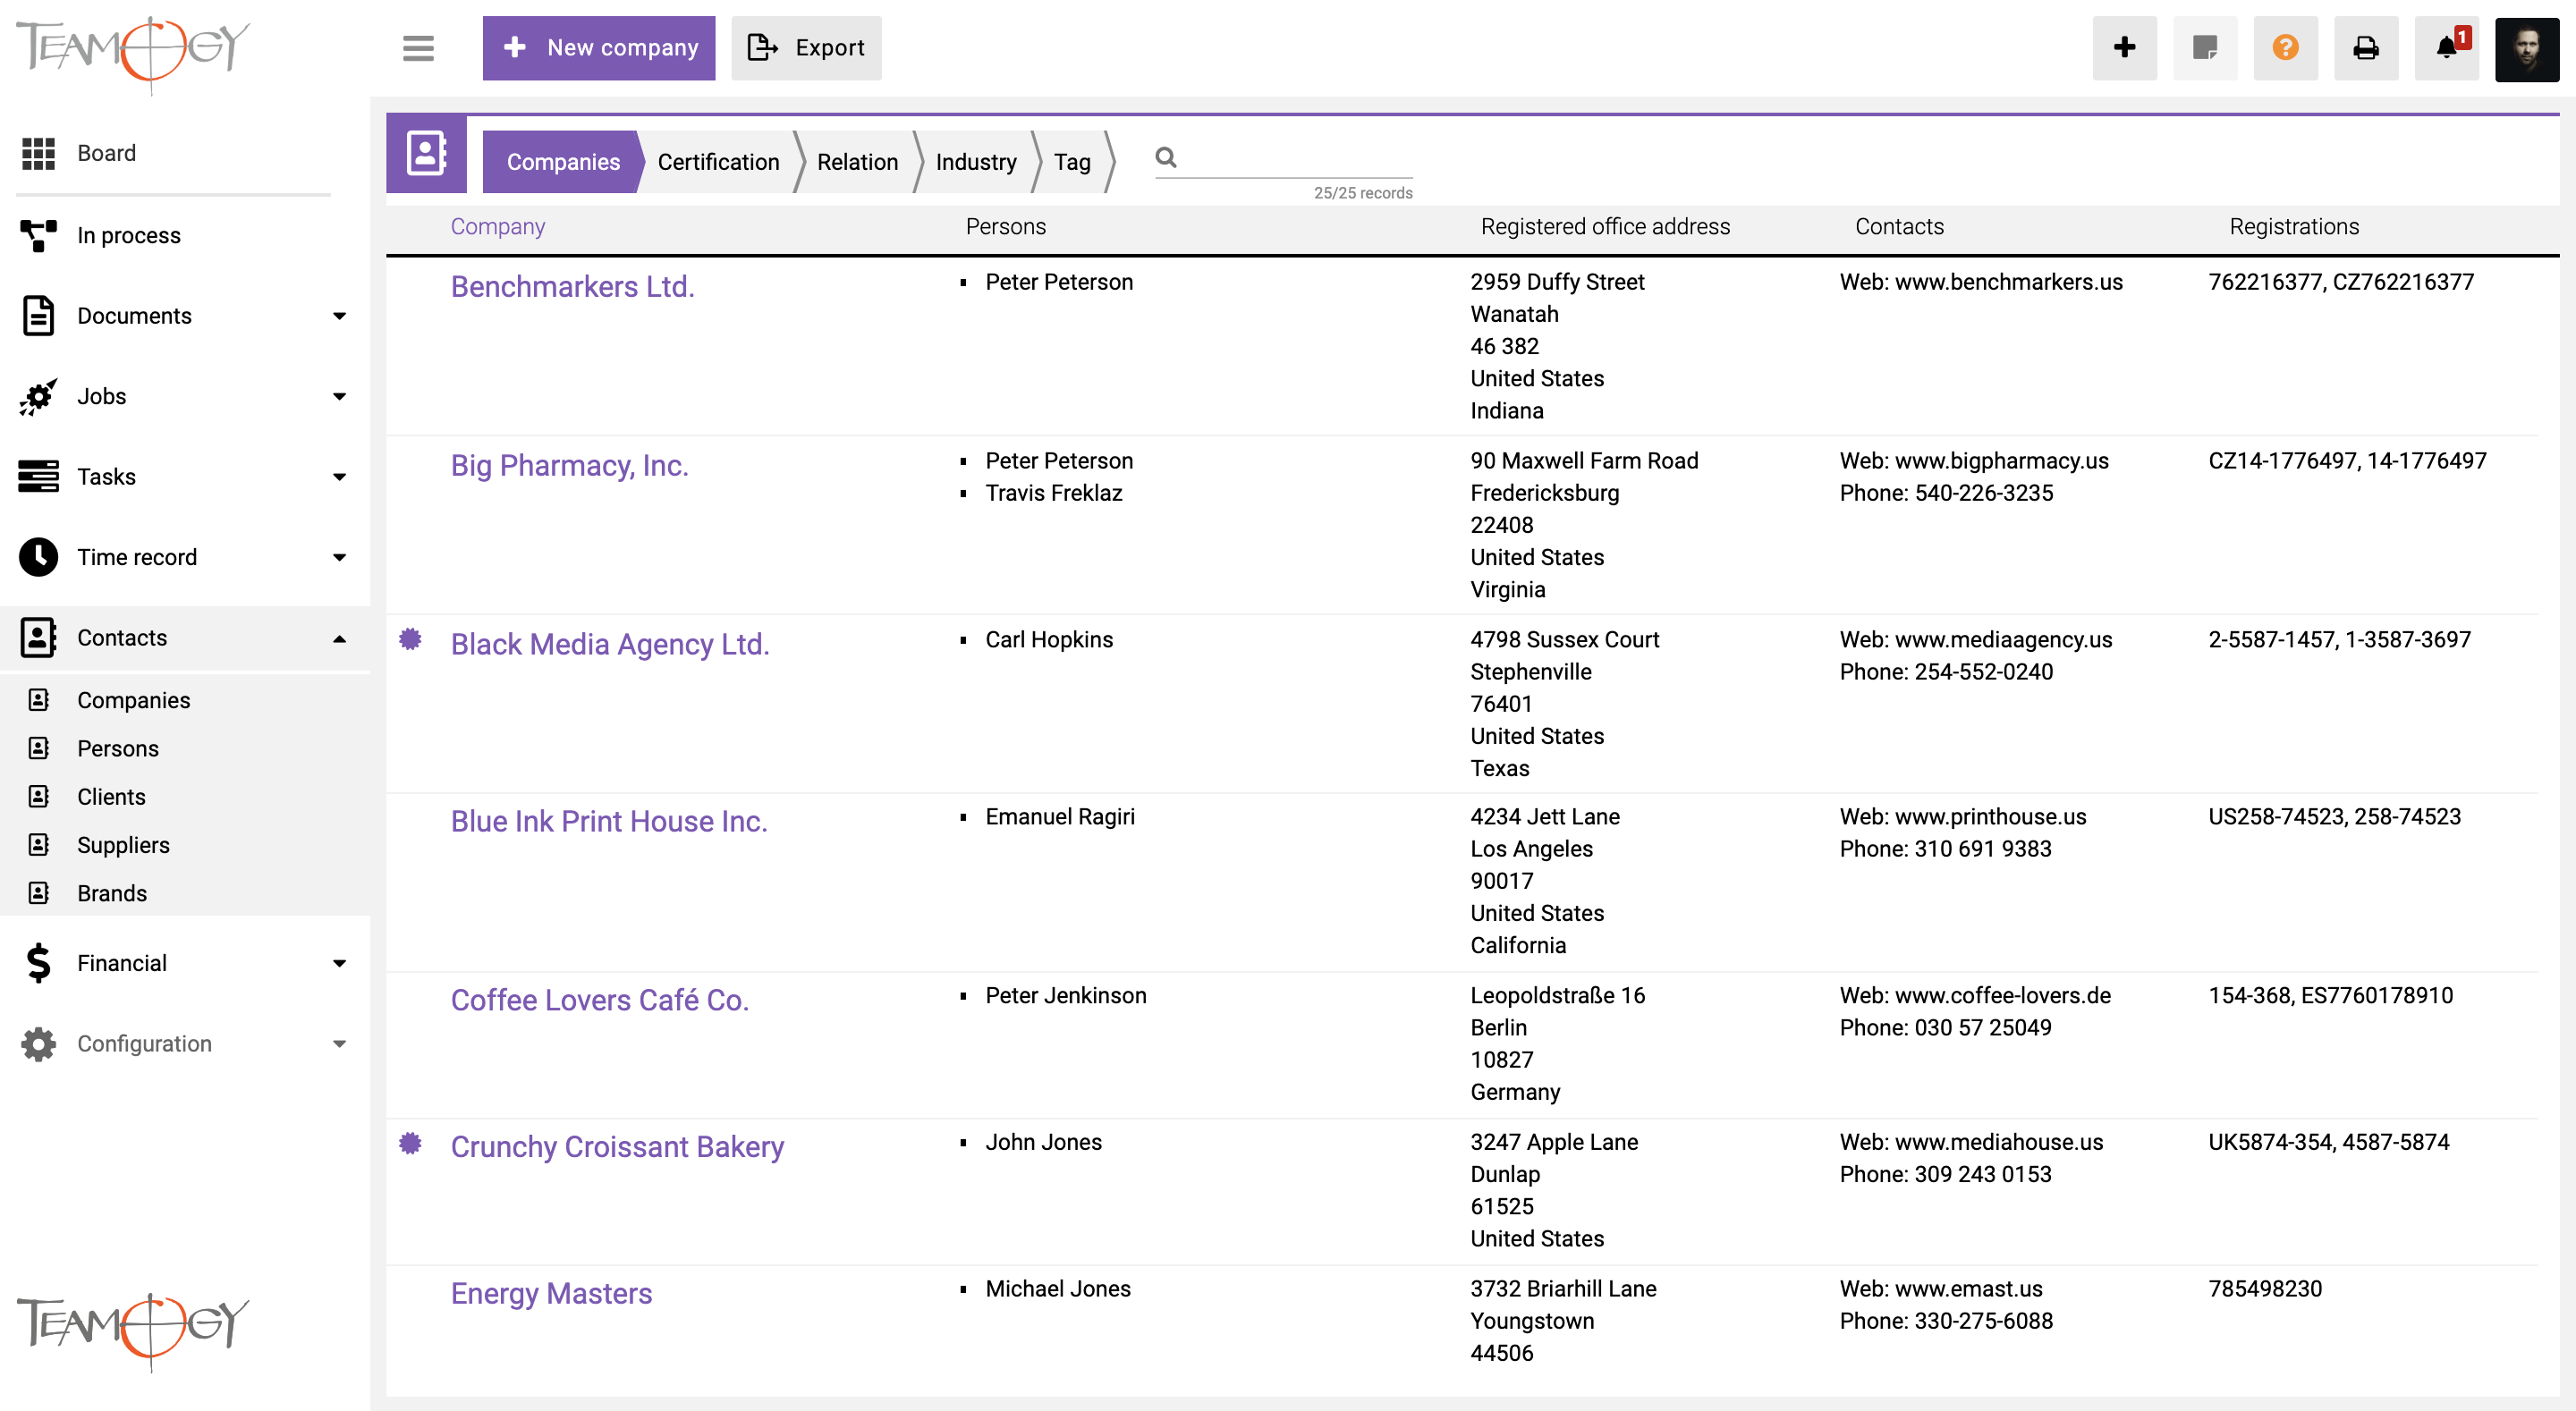This screenshot has height=1411, width=2576.
Task: Click the Carl Hopkins person entry
Action: tap(1049, 640)
